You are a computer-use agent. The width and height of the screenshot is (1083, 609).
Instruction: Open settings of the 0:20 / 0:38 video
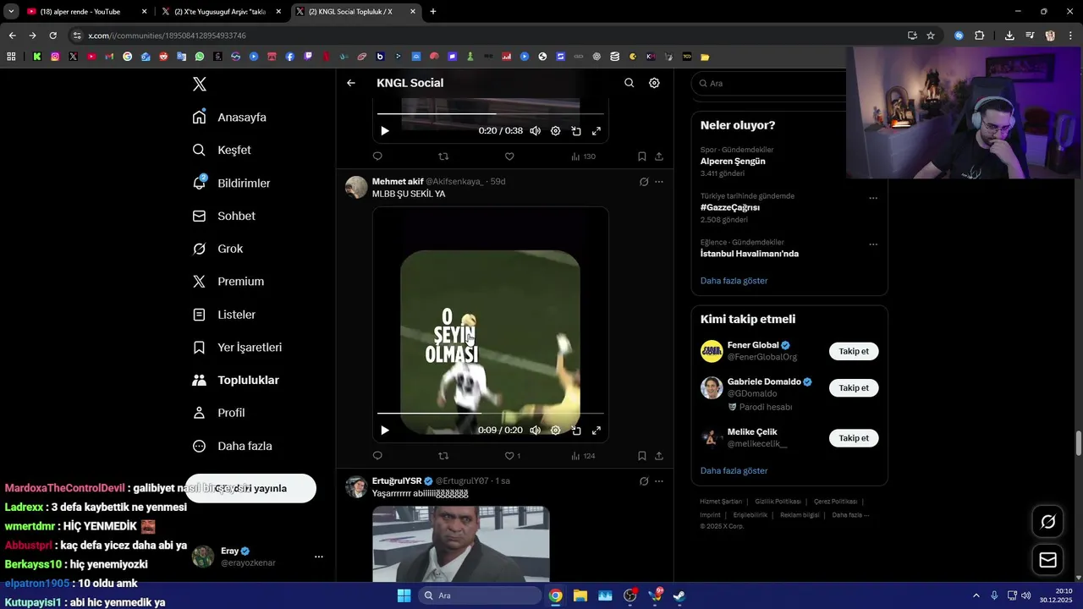555,131
